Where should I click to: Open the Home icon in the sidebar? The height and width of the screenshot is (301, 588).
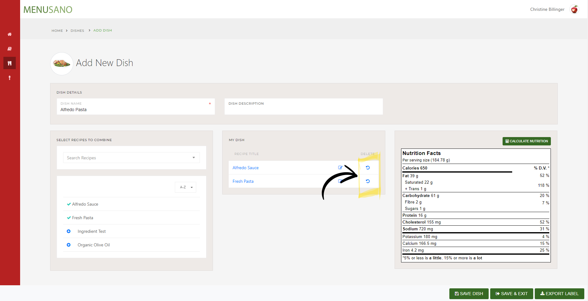(10, 34)
